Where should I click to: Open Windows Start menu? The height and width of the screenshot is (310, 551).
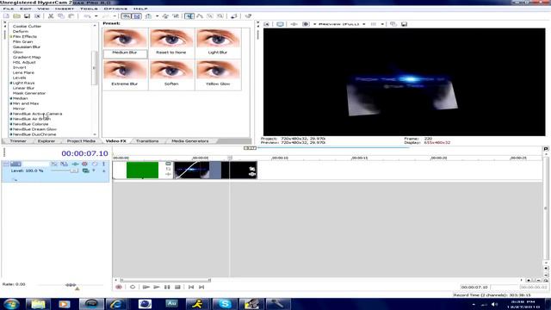11,304
